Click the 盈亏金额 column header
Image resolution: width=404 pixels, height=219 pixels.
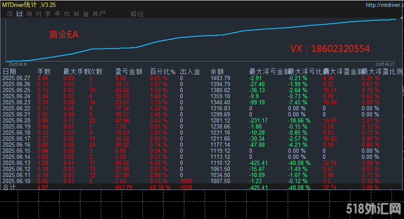128,71
